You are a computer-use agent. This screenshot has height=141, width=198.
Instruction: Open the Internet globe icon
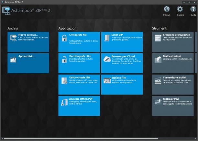167,9
